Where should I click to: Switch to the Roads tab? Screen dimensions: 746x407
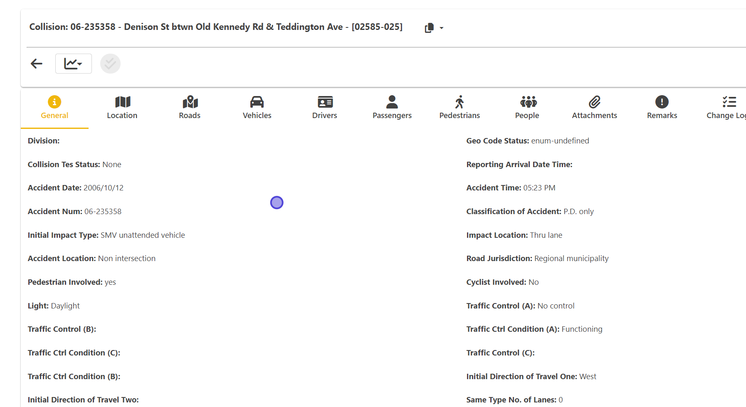pyautogui.click(x=190, y=108)
